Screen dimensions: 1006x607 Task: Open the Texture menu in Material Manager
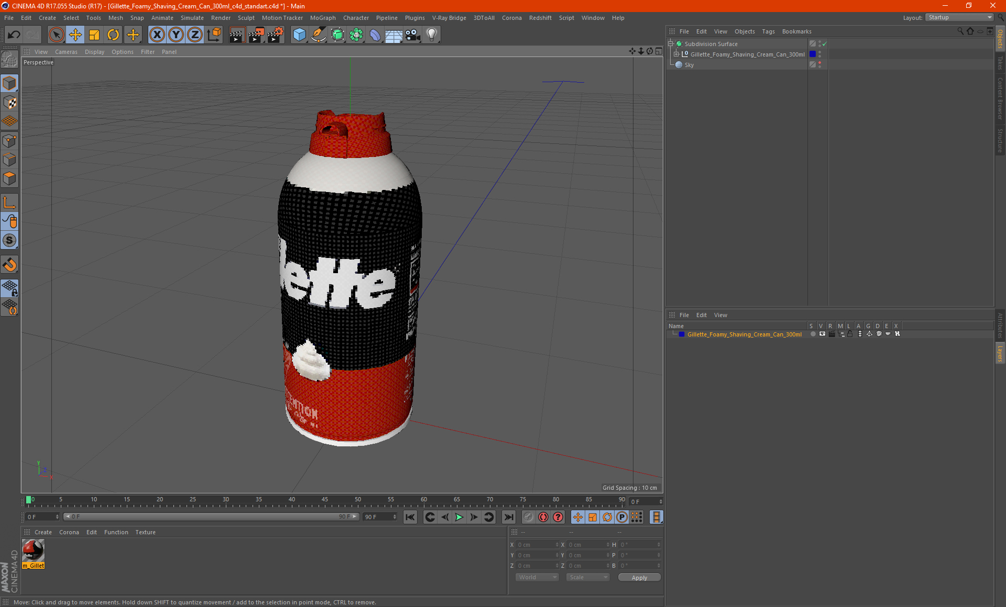click(145, 532)
